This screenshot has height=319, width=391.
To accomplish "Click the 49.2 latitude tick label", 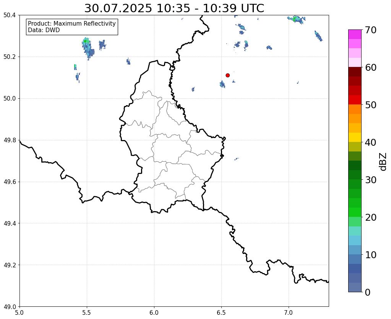I will coord(10,265).
